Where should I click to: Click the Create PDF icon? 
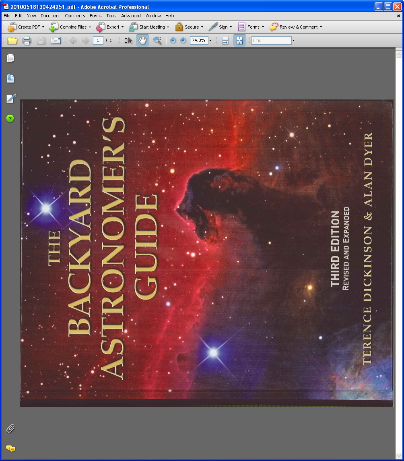point(12,27)
